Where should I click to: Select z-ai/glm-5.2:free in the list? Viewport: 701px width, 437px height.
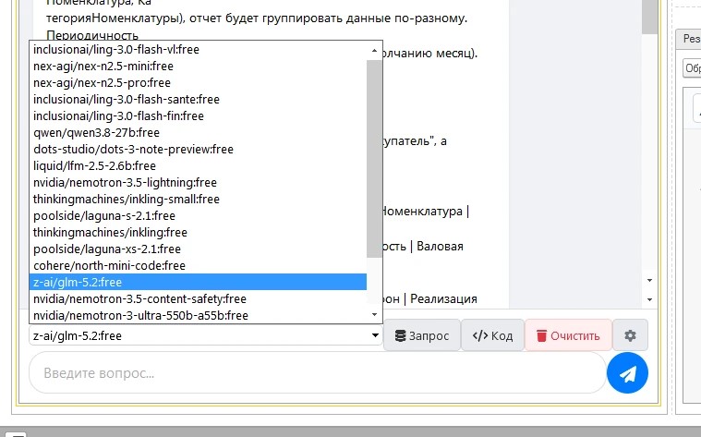point(198,282)
